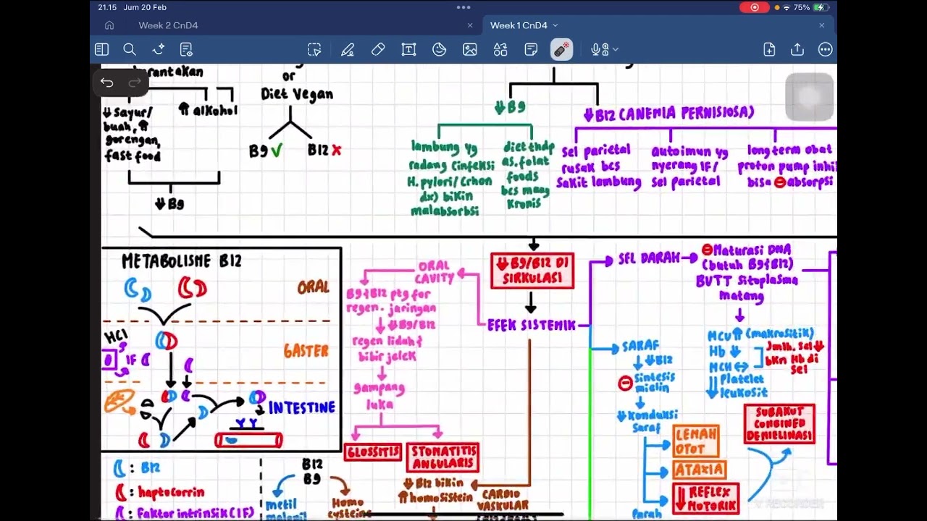Switch to the Week 2 CnD4 tab
Screen dimensions: 927x521
pos(168,25)
